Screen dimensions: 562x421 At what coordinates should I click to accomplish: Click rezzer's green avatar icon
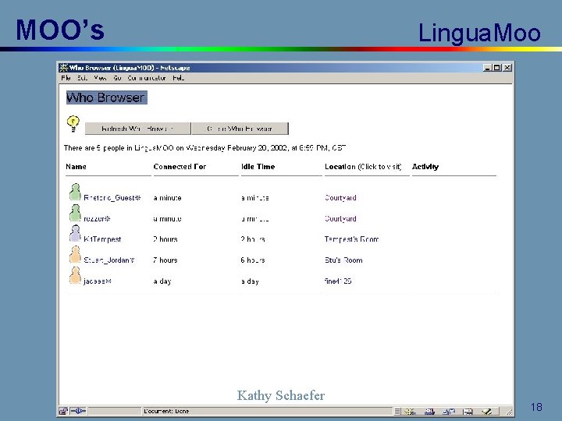coord(75,213)
